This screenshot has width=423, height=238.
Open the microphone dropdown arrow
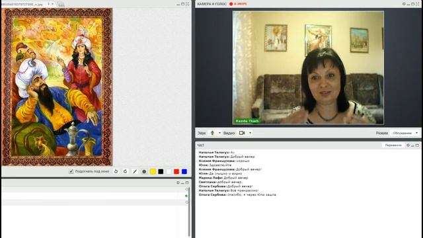(x=219, y=133)
